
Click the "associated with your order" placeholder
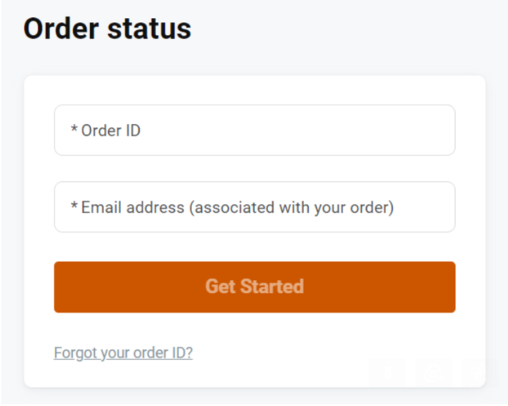pos(292,208)
